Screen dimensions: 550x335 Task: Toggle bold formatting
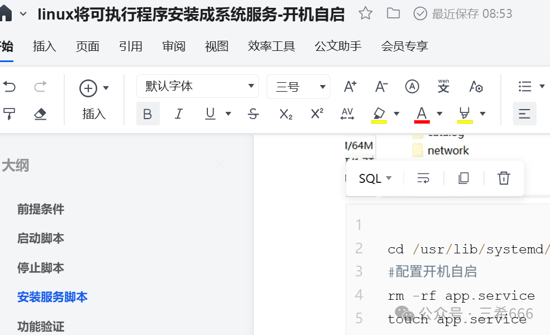pos(148,114)
